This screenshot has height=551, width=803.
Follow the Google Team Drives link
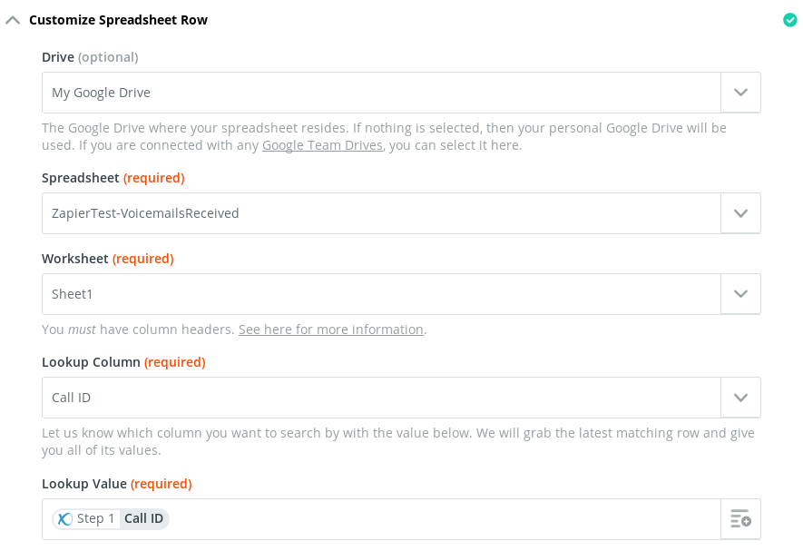[321, 144]
